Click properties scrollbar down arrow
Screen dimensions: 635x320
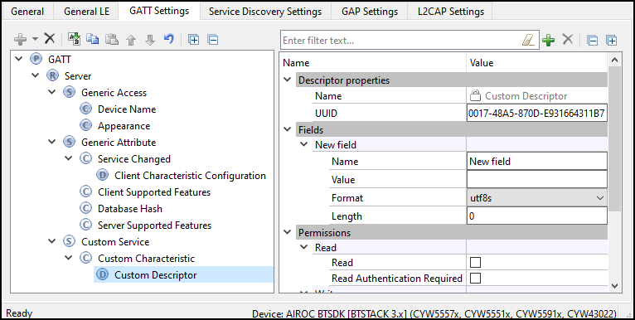click(615, 286)
